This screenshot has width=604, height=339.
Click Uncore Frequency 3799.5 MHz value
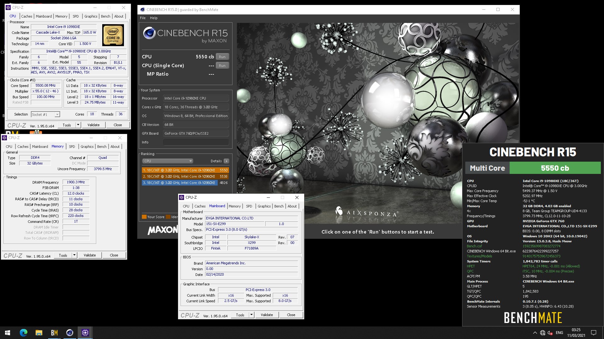point(103,169)
